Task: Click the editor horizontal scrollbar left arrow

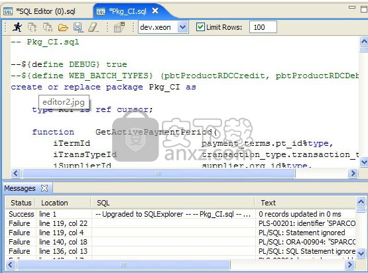Action: coord(16,174)
